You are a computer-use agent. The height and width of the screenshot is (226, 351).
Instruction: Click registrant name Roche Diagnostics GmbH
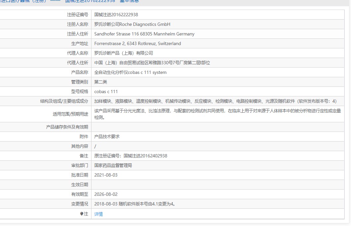point(132,24)
